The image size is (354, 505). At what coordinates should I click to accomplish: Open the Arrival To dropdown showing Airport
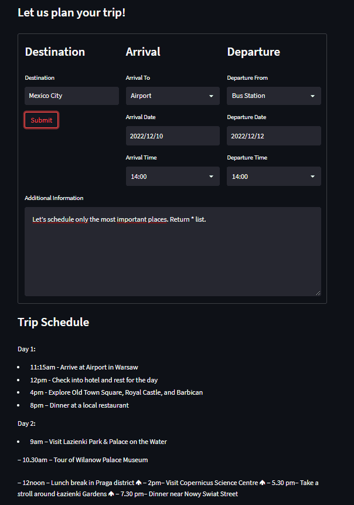[x=173, y=96]
